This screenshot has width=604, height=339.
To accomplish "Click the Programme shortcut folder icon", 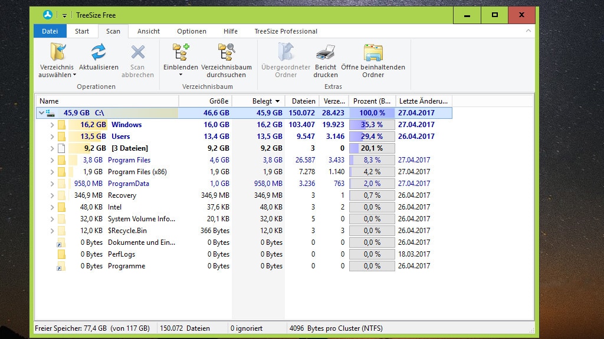I will tap(61, 267).
